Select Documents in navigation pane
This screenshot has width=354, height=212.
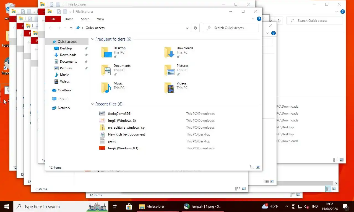68,62
